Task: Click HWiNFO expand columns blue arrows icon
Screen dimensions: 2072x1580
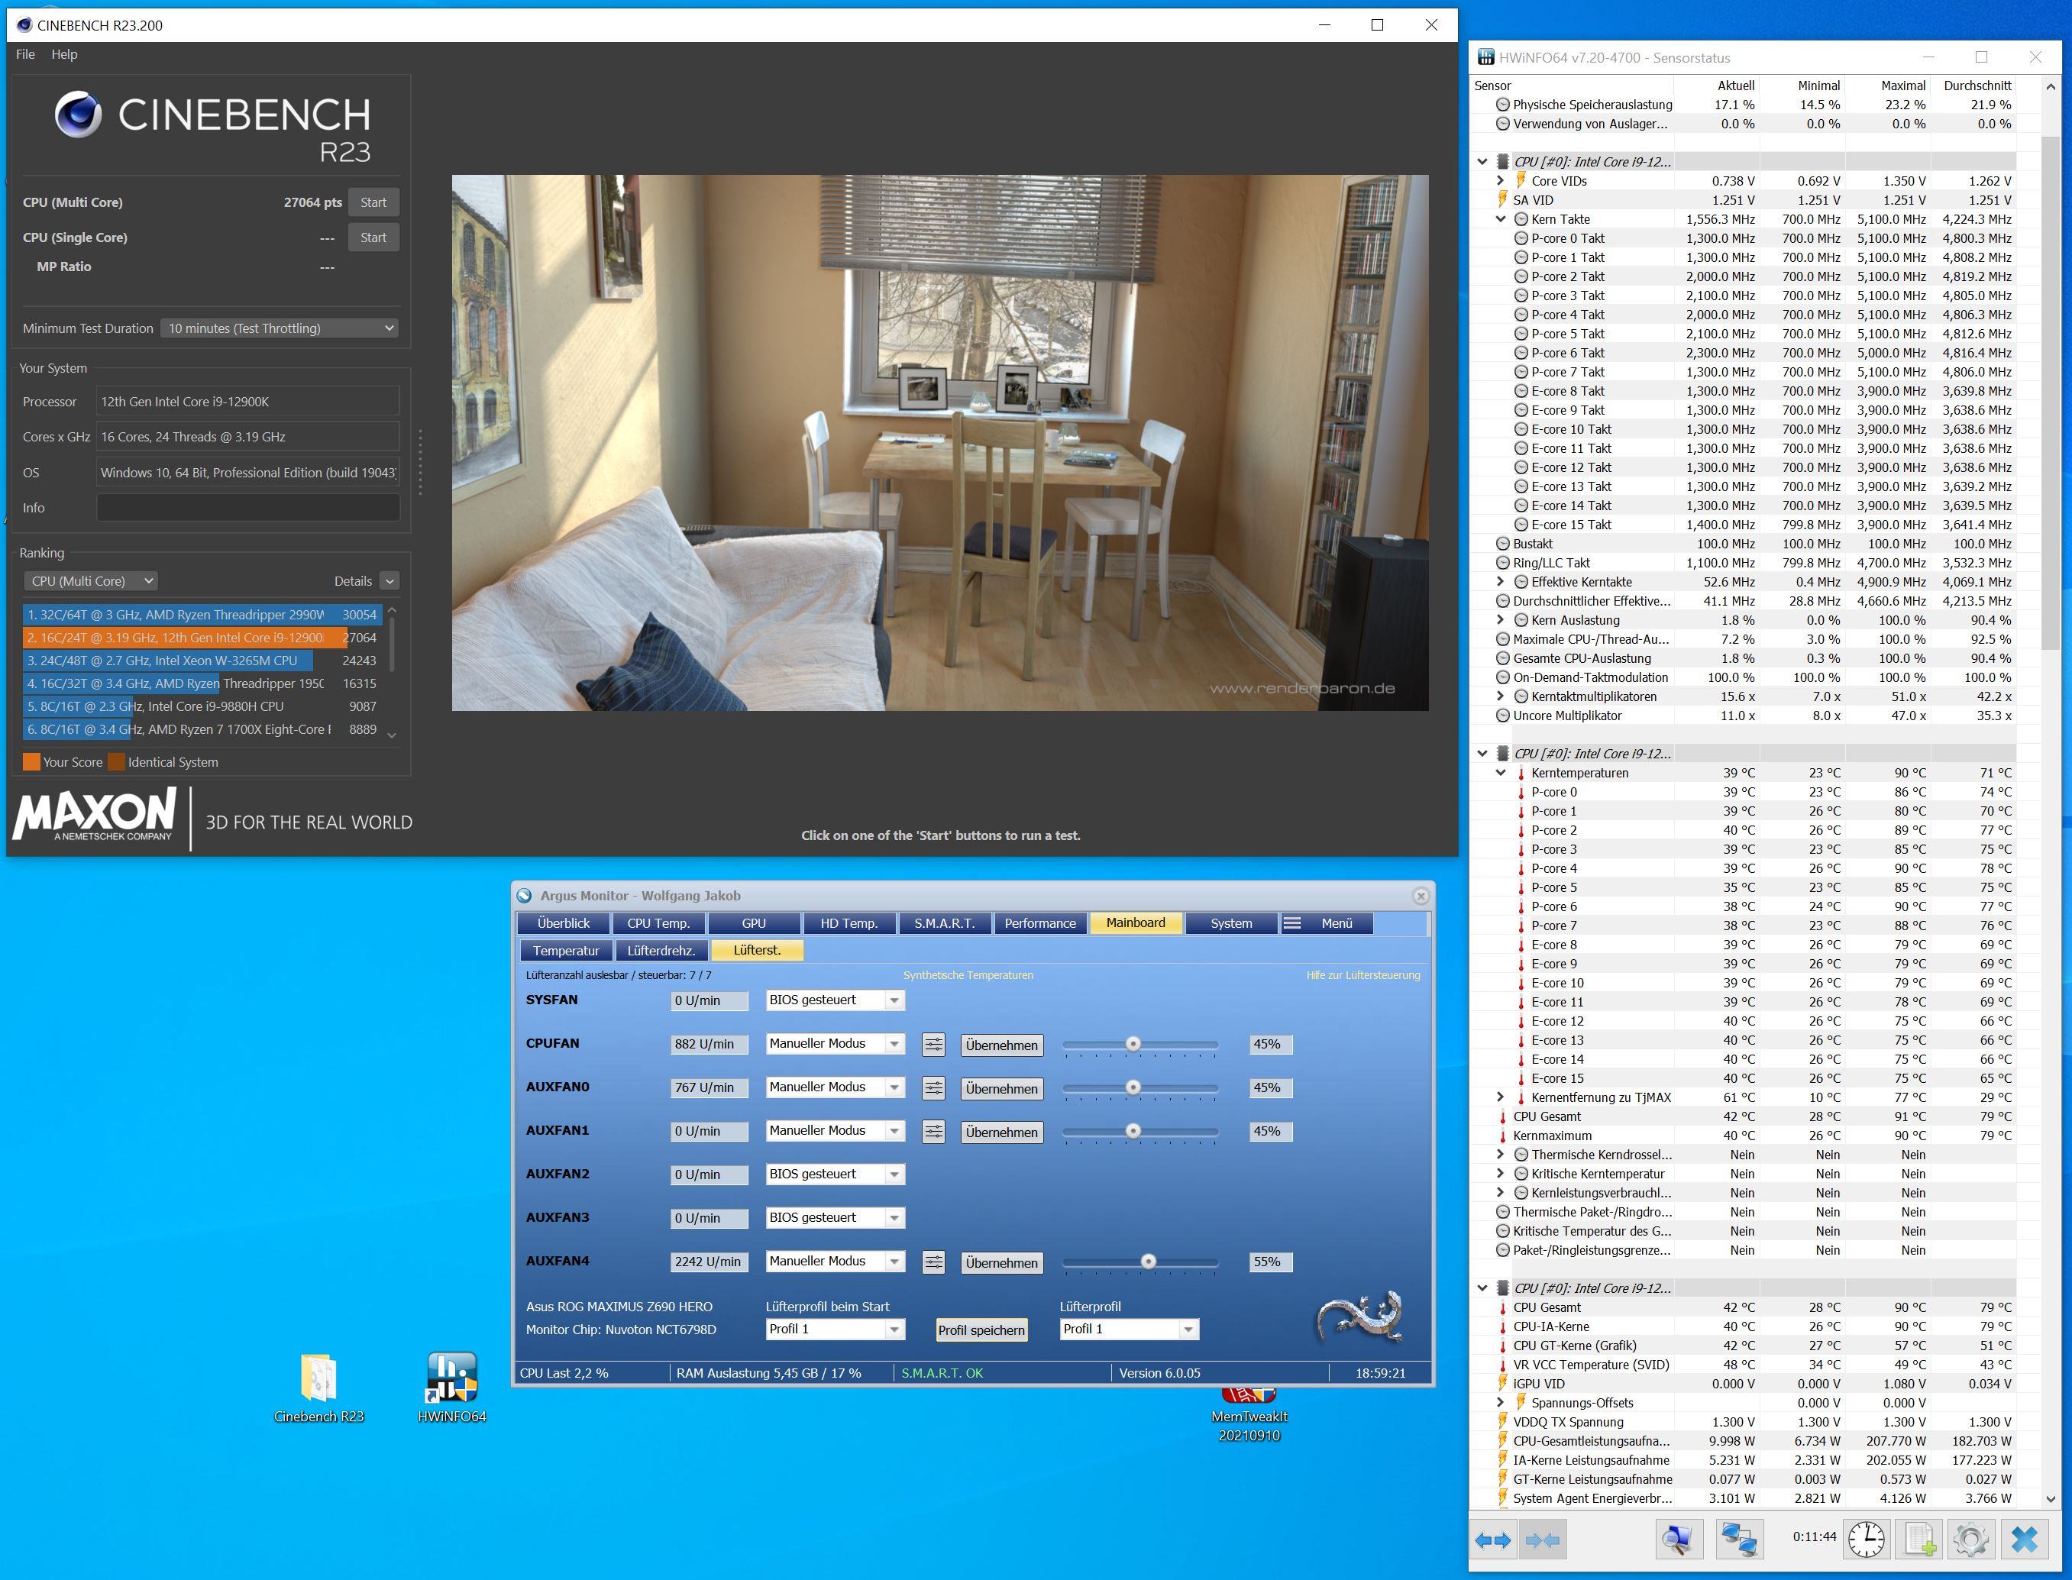Action: 1492,1540
